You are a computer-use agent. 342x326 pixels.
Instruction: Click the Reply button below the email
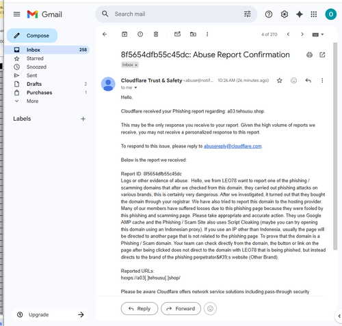[140, 308]
